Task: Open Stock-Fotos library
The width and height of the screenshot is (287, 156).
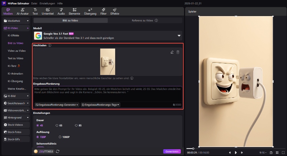Action: point(16,132)
